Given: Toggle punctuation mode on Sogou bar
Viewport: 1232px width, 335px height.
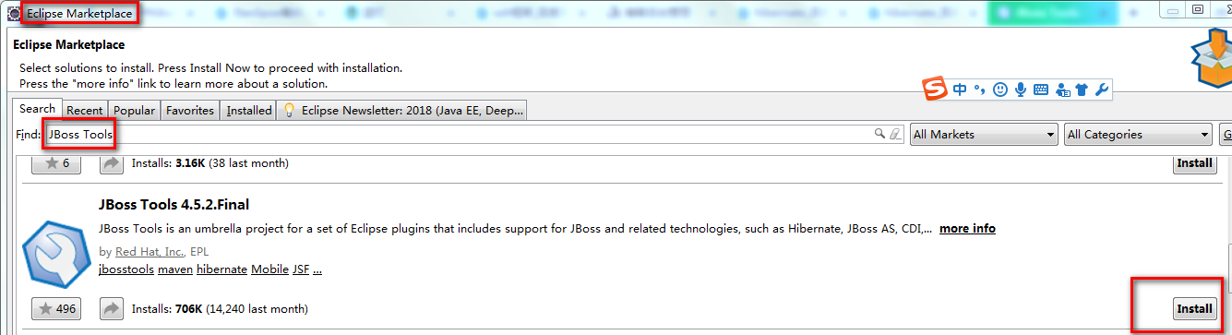Looking at the screenshot, I should point(979,90).
